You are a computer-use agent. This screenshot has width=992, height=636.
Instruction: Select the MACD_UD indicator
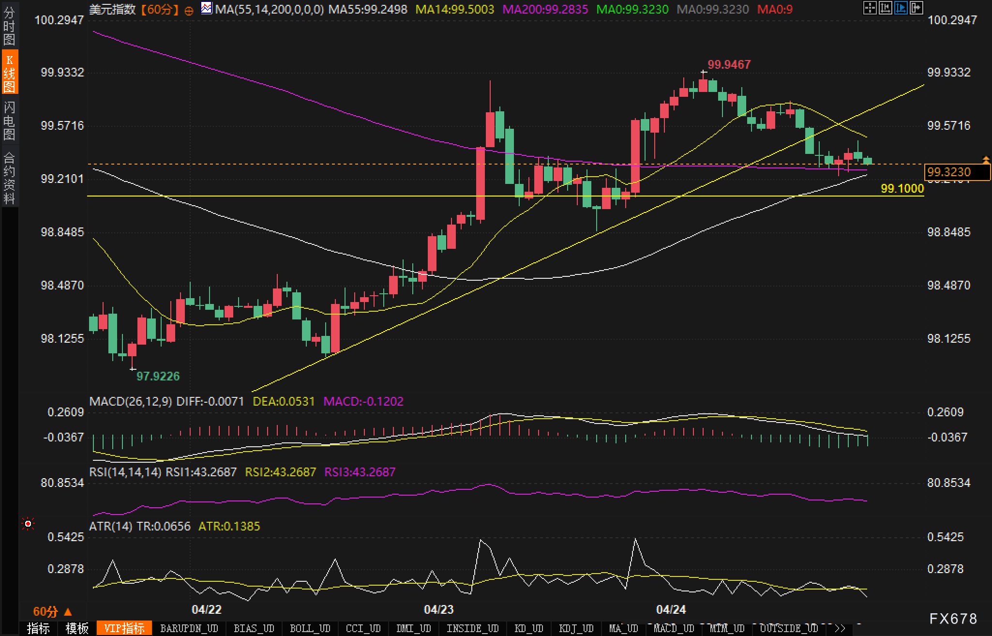(x=674, y=628)
